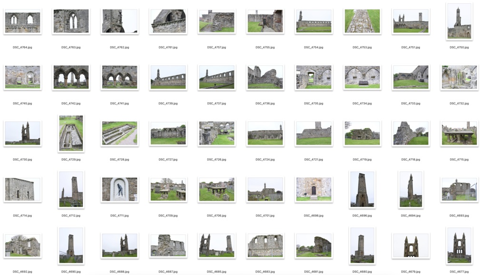Click the file name DSC_4721.jpg
This screenshot has width=487, height=275.
pos(314,160)
